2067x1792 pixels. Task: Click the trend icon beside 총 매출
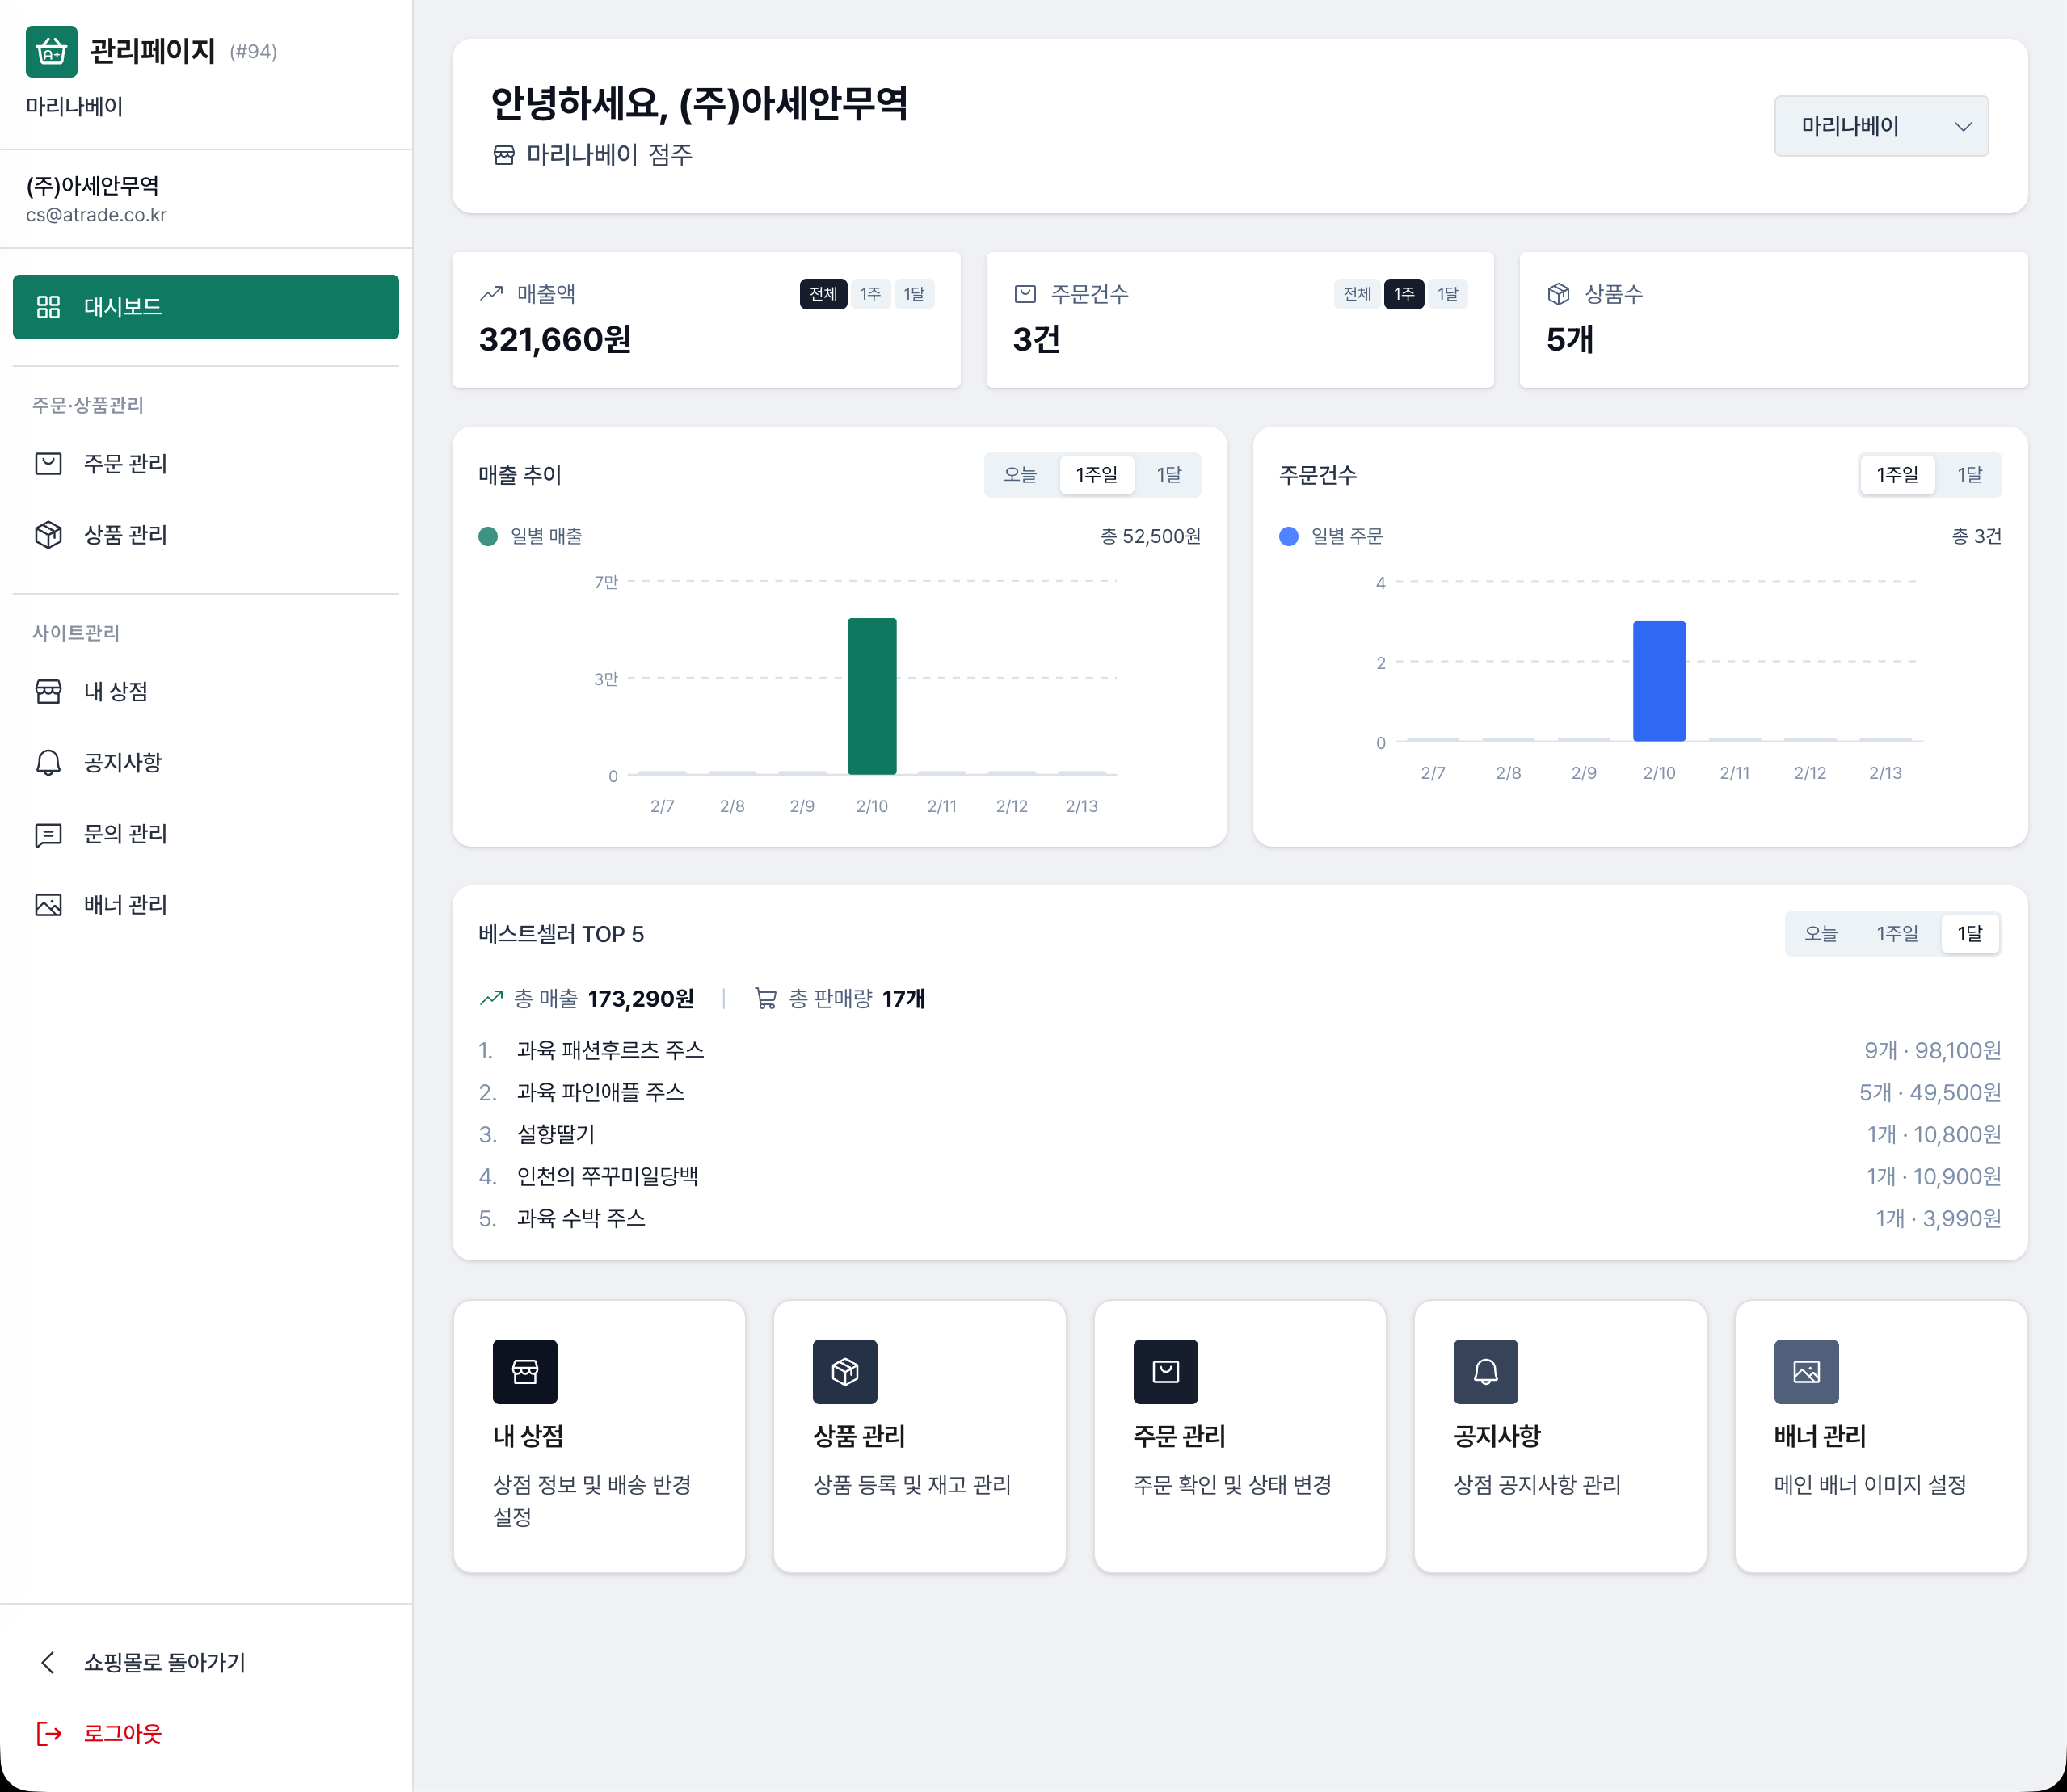[x=491, y=998]
